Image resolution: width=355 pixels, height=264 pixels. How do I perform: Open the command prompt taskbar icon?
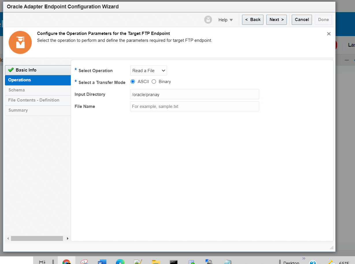[x=173, y=262]
